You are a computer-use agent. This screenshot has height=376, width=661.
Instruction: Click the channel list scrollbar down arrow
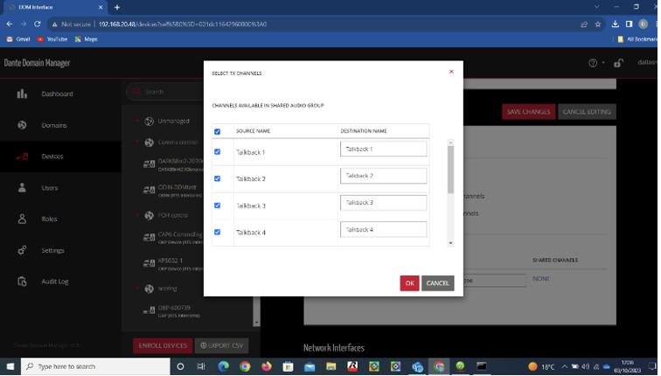(x=450, y=243)
